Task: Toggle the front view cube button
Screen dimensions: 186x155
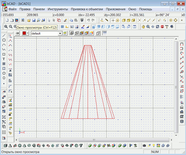Action: pyautogui.click(x=94, y=27)
